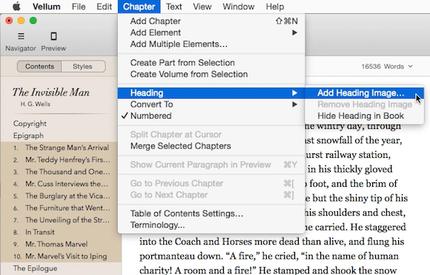Viewport: 430px width, 275px height.
Task: Select chapter 4 Mr. Cuss Interviews
Action: pos(61,184)
